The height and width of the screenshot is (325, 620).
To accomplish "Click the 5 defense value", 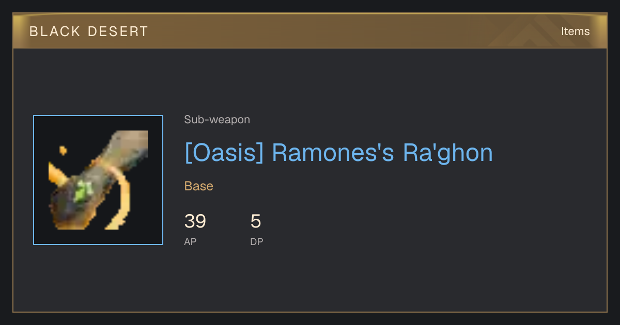I will (x=256, y=221).
